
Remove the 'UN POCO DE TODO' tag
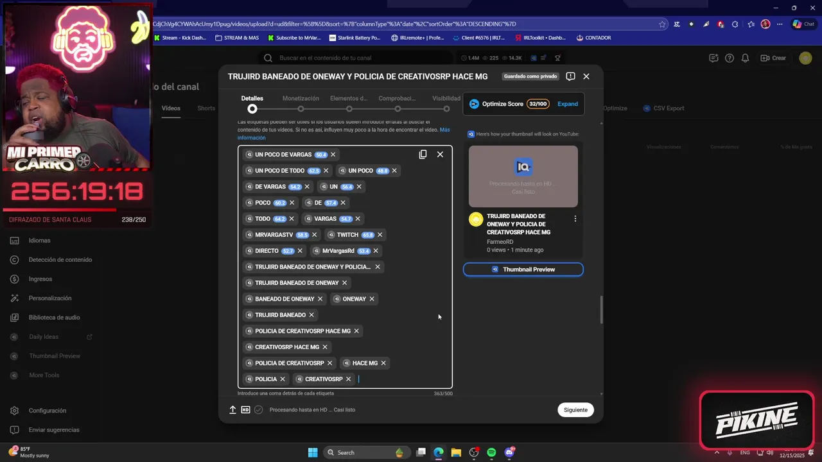click(x=326, y=171)
